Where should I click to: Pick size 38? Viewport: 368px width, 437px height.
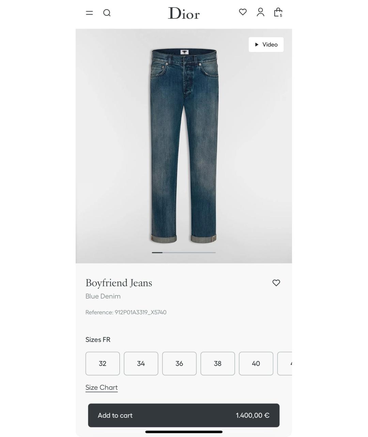218,364
